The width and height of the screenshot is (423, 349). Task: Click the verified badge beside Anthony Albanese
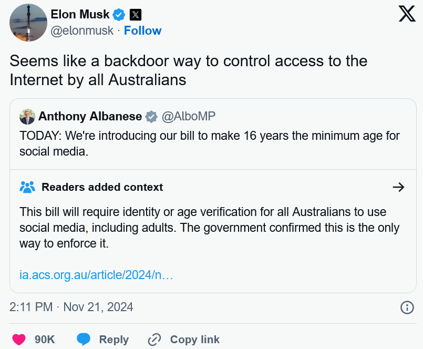151,117
